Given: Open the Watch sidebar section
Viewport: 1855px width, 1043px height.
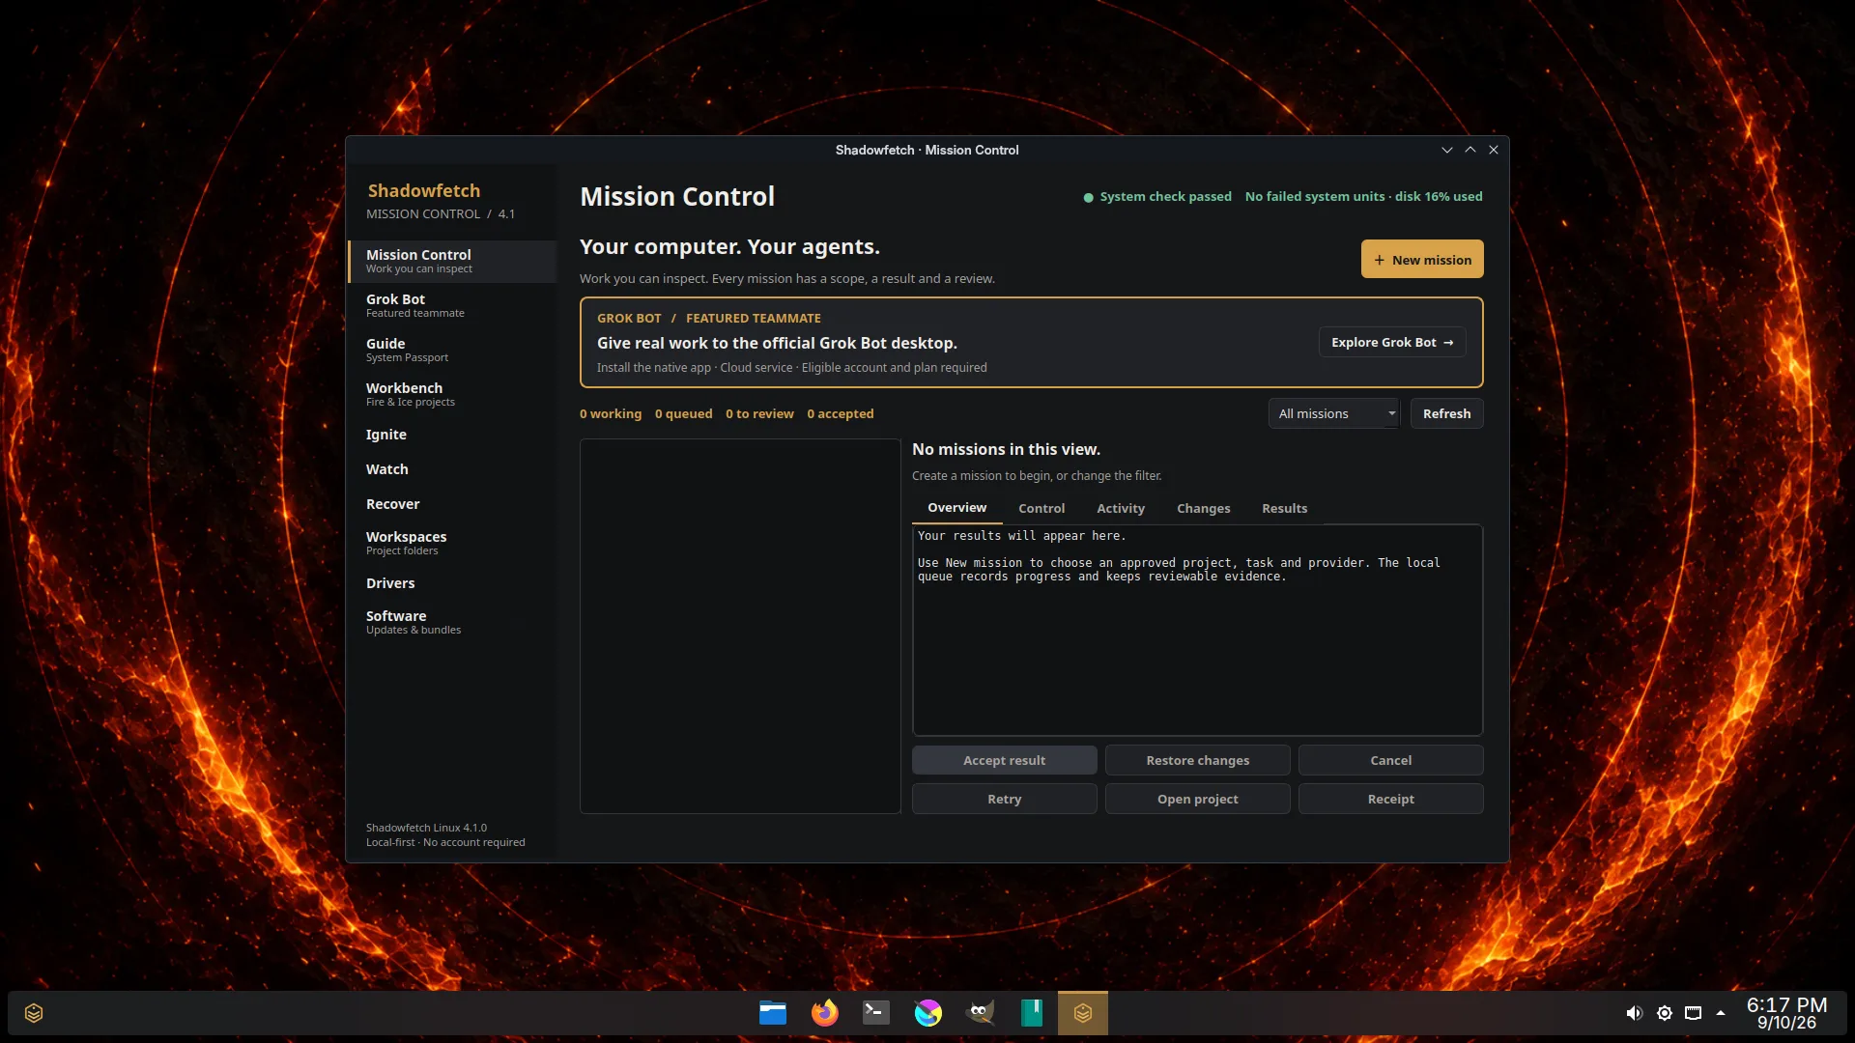Looking at the screenshot, I should pyautogui.click(x=452, y=469).
